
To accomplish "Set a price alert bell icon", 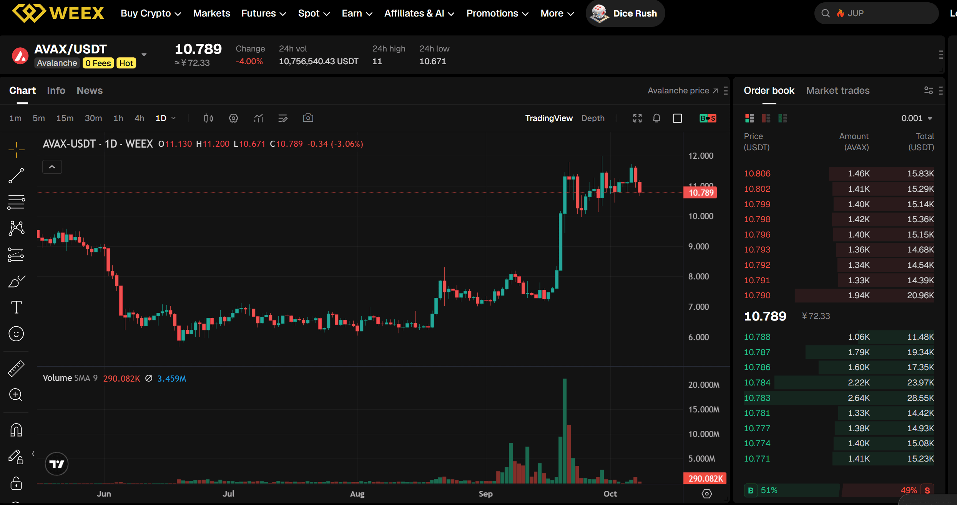I will pyautogui.click(x=657, y=118).
